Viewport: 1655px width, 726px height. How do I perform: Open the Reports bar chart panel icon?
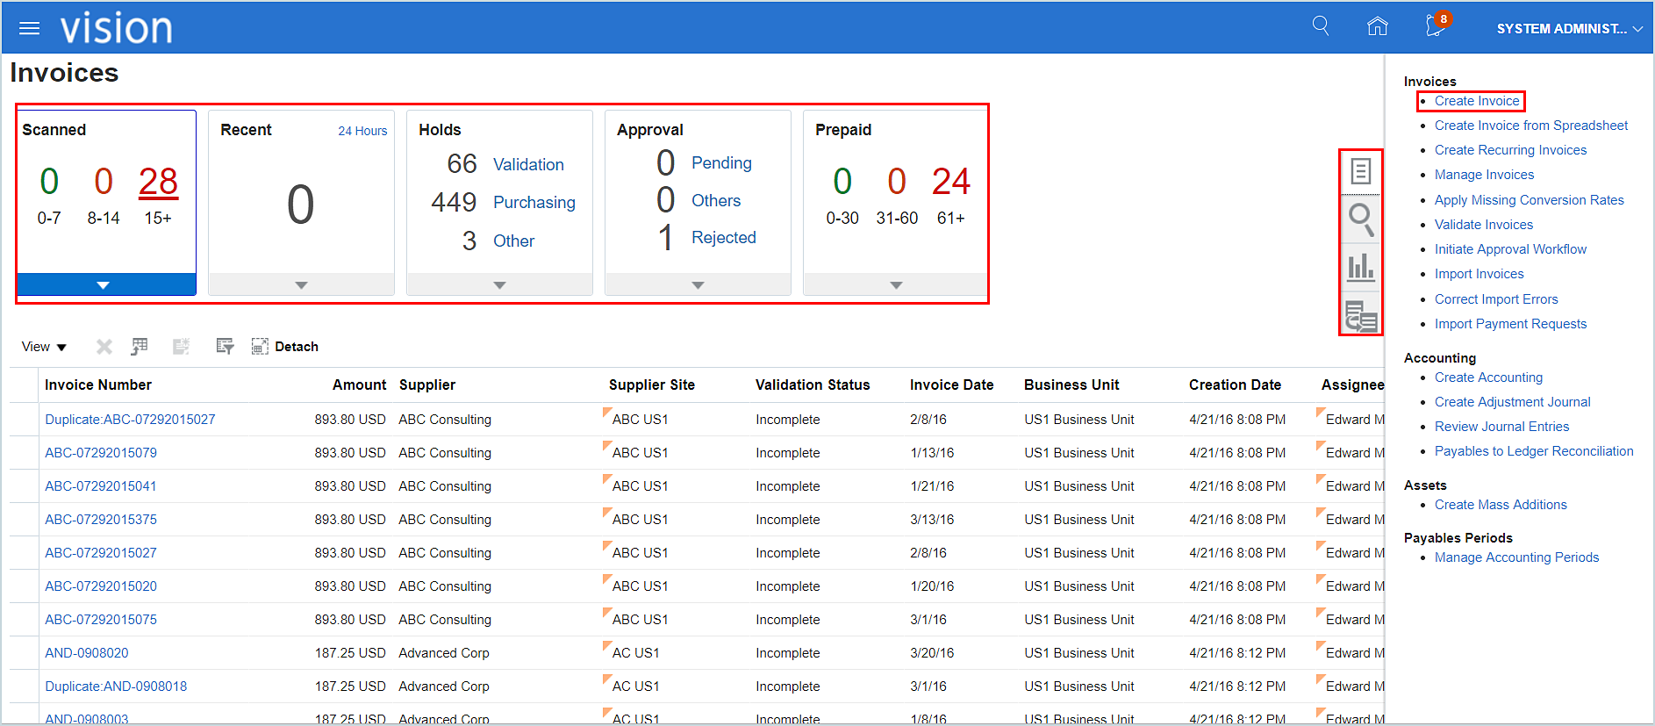1360,267
